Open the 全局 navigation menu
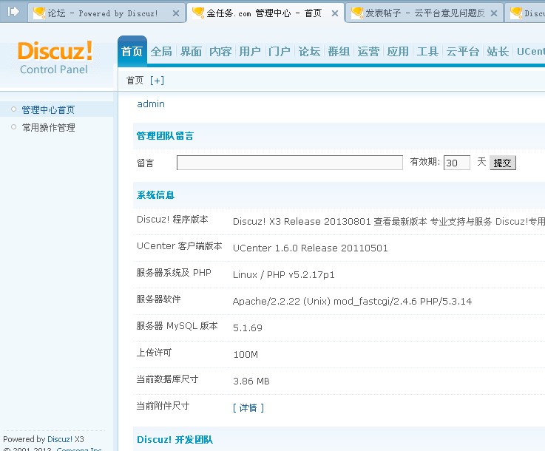Image resolution: width=545 pixels, height=451 pixels. click(x=161, y=52)
